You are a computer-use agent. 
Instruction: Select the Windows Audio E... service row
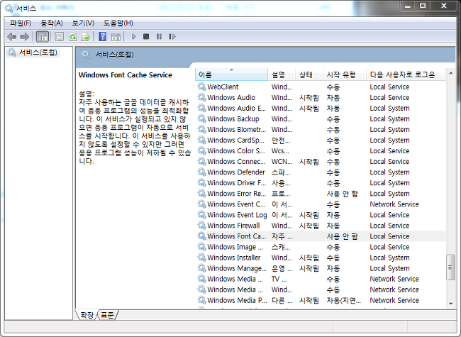[x=321, y=108]
